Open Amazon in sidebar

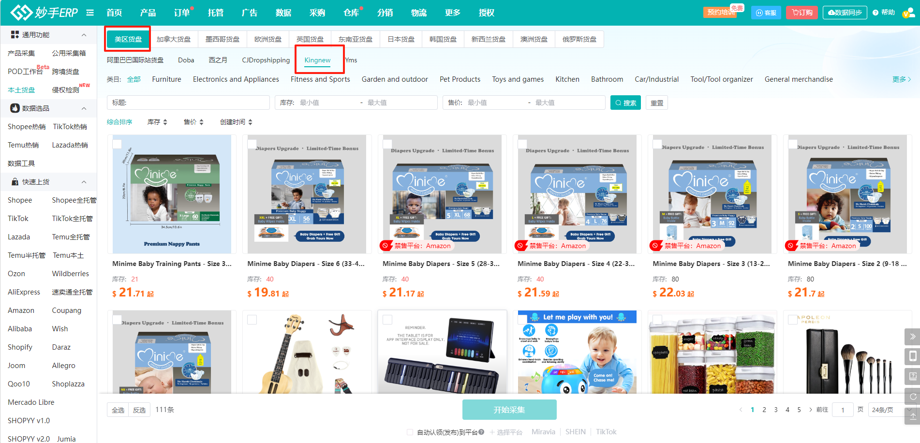pos(21,310)
